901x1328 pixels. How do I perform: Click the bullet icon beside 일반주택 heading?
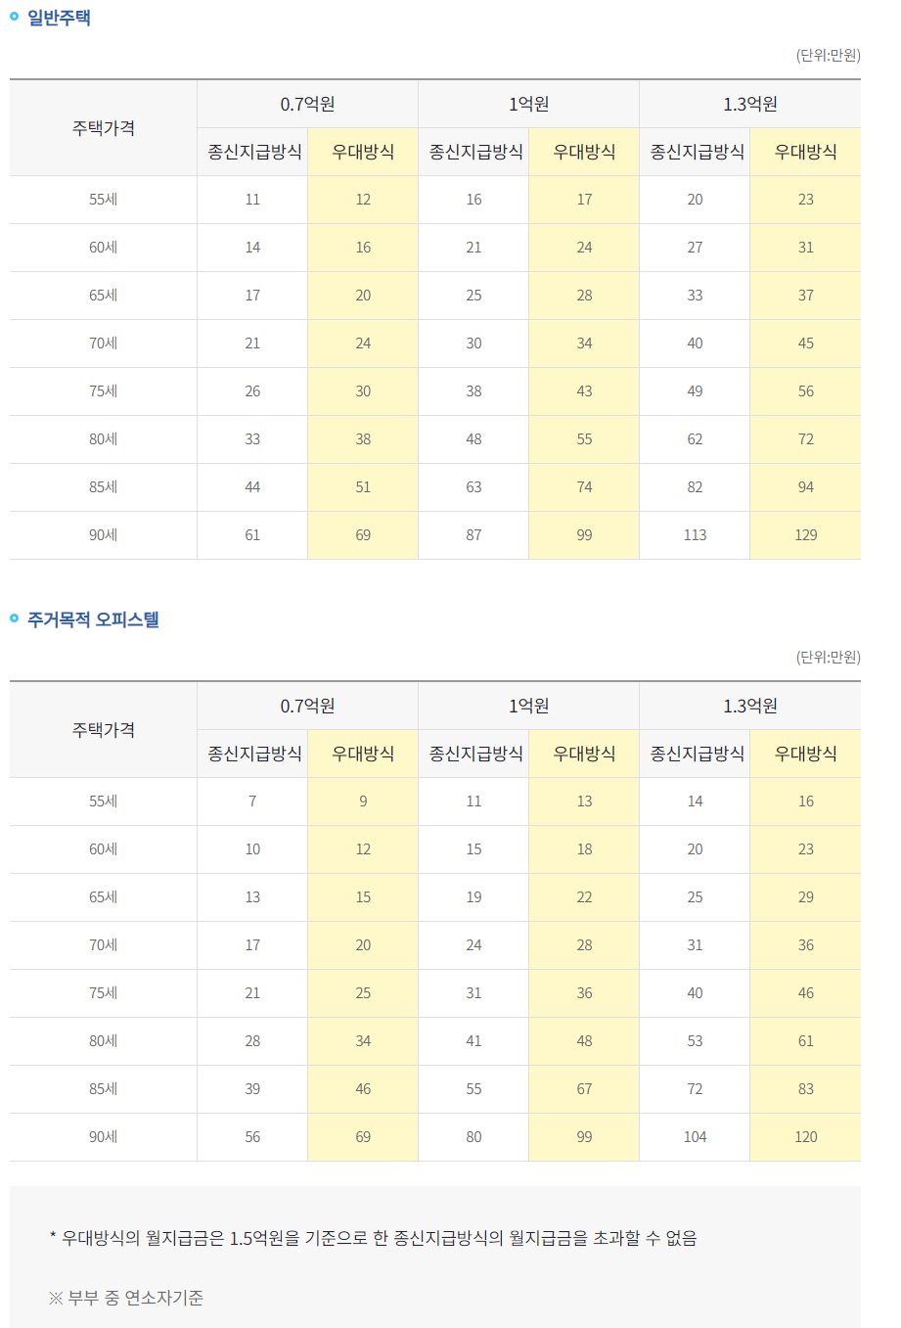click(16, 15)
